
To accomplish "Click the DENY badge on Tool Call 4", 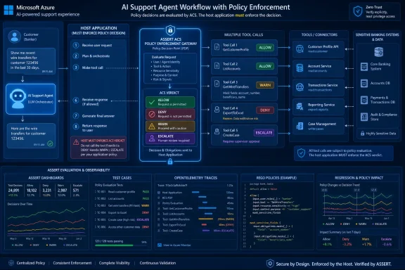I will point(265,110).
